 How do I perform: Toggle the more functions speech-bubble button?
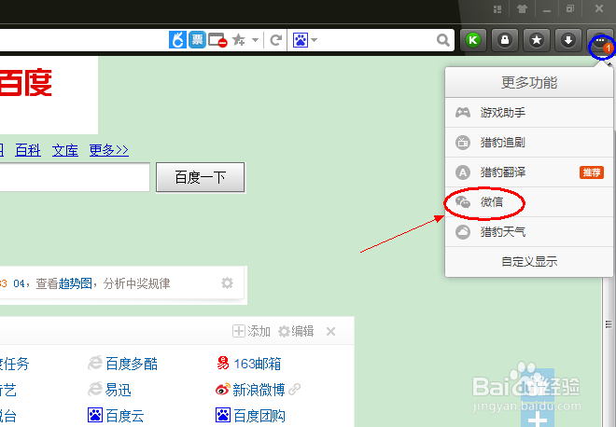click(x=600, y=41)
